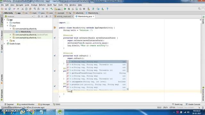Click the Android Studio taskbar icon
The width and height of the screenshot is (205, 115).
point(60,112)
